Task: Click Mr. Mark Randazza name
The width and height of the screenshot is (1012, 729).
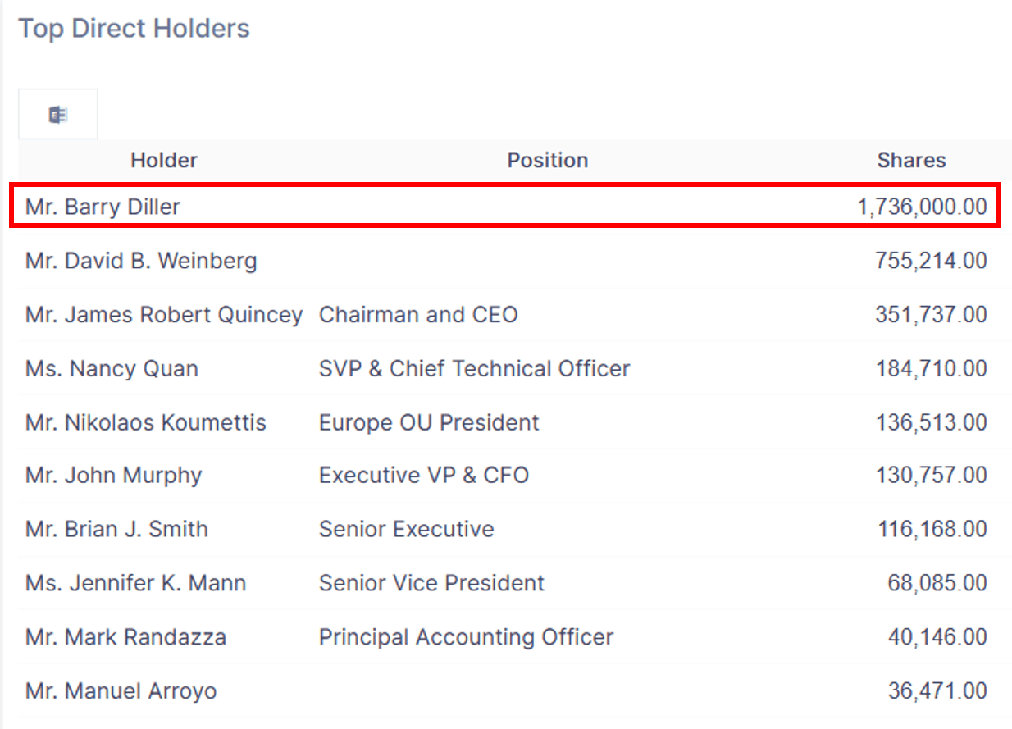Action: 125,637
